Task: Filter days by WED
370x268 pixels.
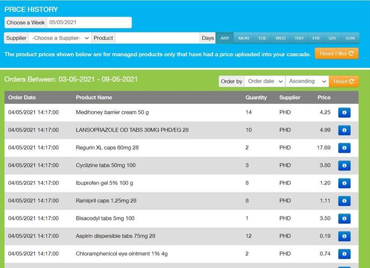Action: [281, 38]
